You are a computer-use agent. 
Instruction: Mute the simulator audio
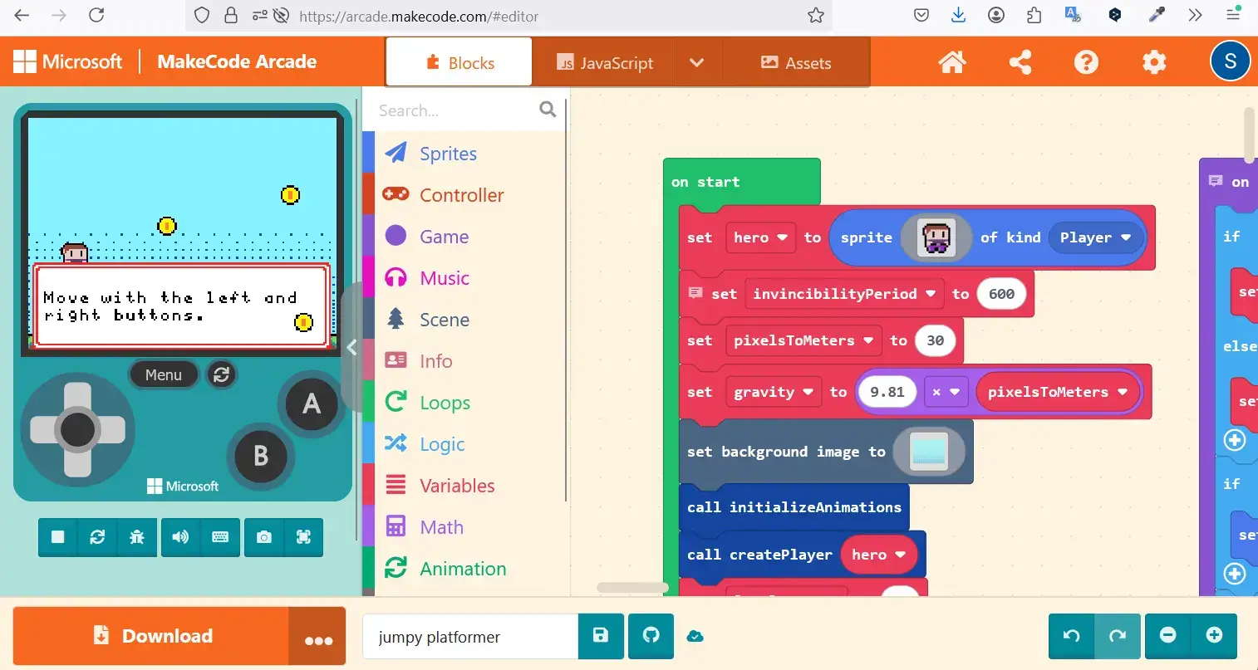pyautogui.click(x=180, y=537)
